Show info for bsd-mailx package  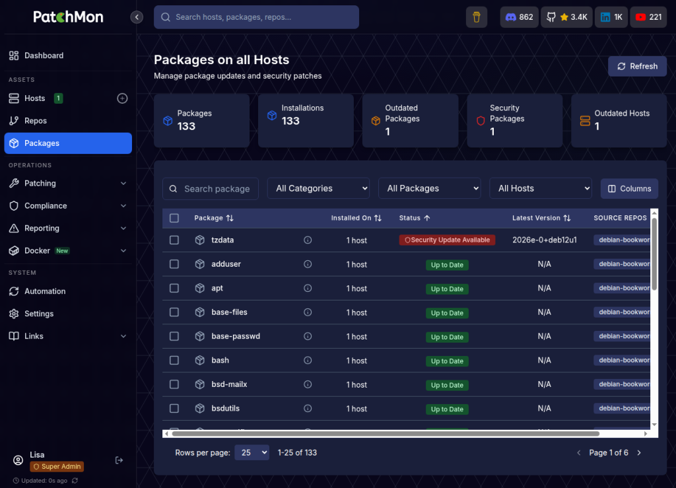pos(308,384)
